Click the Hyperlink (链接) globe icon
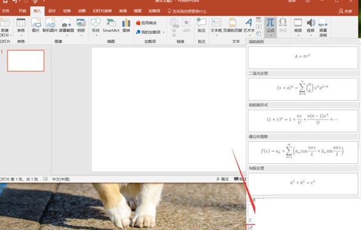 tap(174, 23)
